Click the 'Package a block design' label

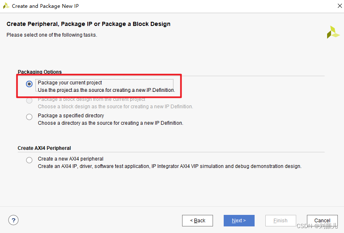(91, 99)
